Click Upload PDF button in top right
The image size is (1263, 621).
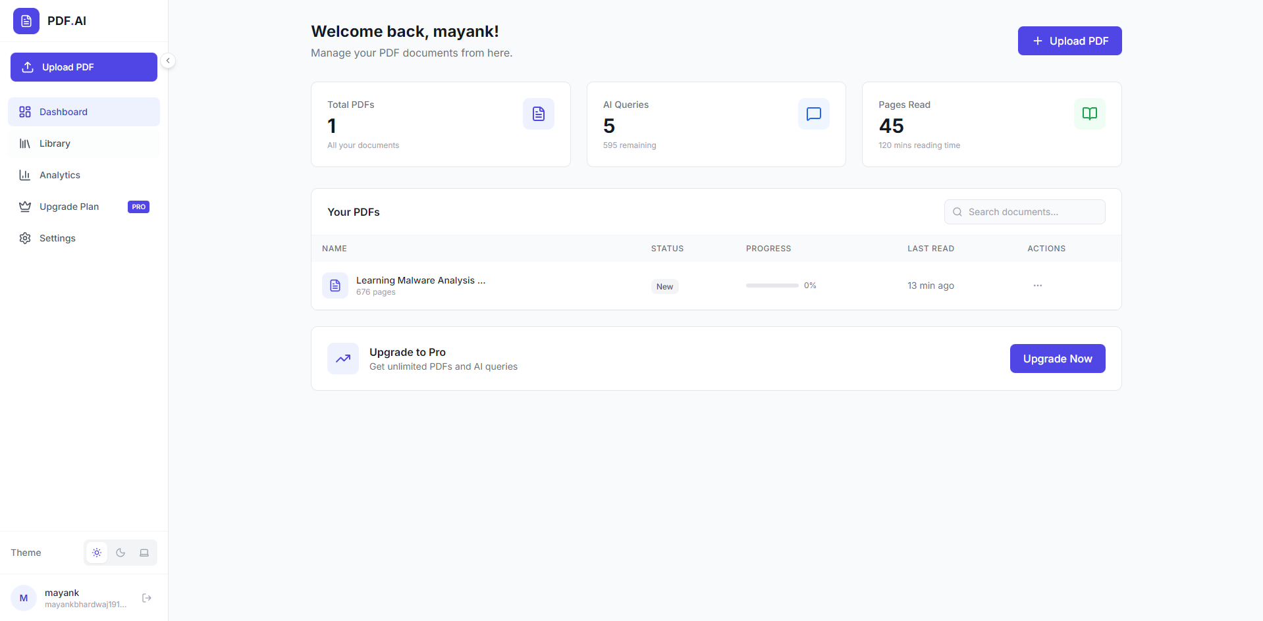click(1069, 41)
